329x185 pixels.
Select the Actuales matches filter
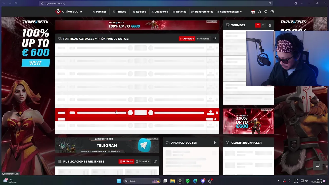coord(187,39)
